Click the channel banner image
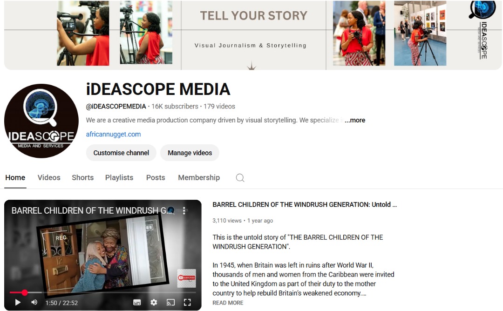 click(253, 34)
